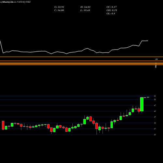
Task: Click the 'OC: 0.17' reading
Action: (111, 7)
